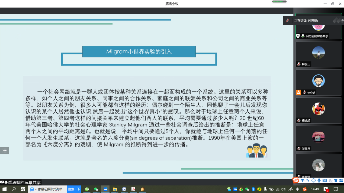Toggle the muted microphone in floating bar
344x193 pixels.
pyautogui.click(x=287, y=21)
